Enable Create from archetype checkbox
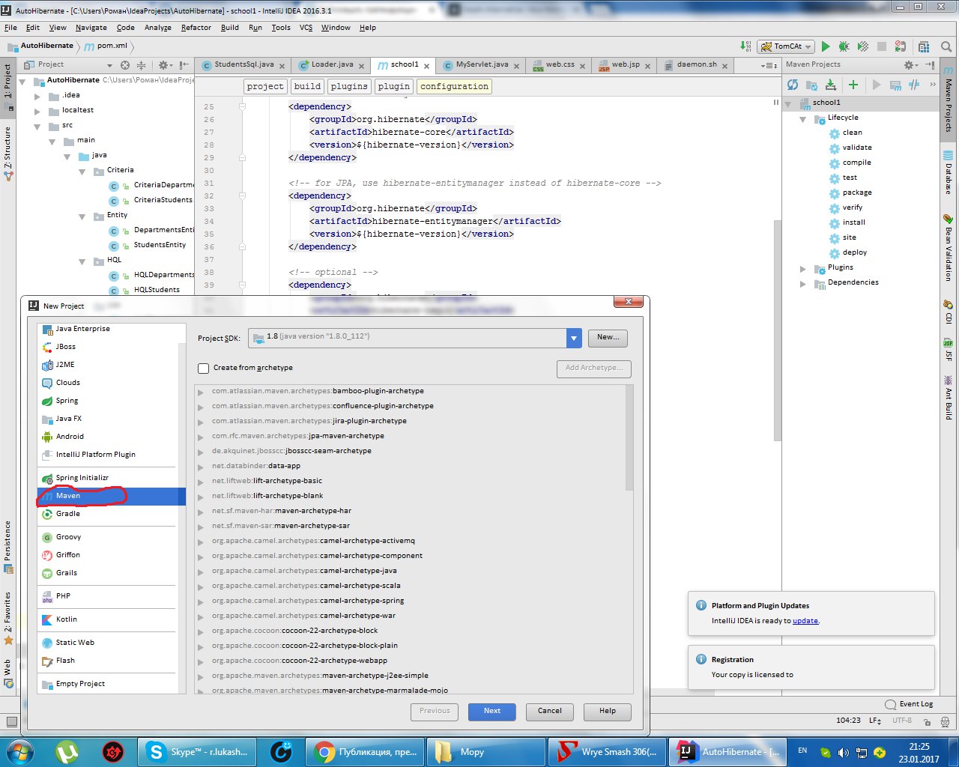 pyautogui.click(x=203, y=368)
